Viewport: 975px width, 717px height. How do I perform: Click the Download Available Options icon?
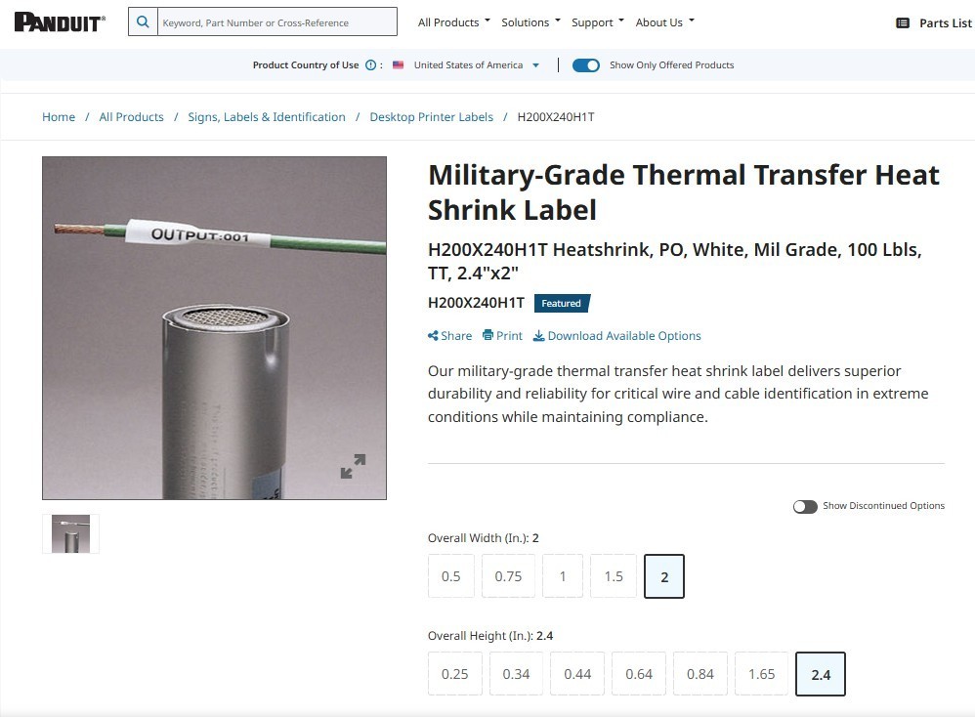[539, 336]
